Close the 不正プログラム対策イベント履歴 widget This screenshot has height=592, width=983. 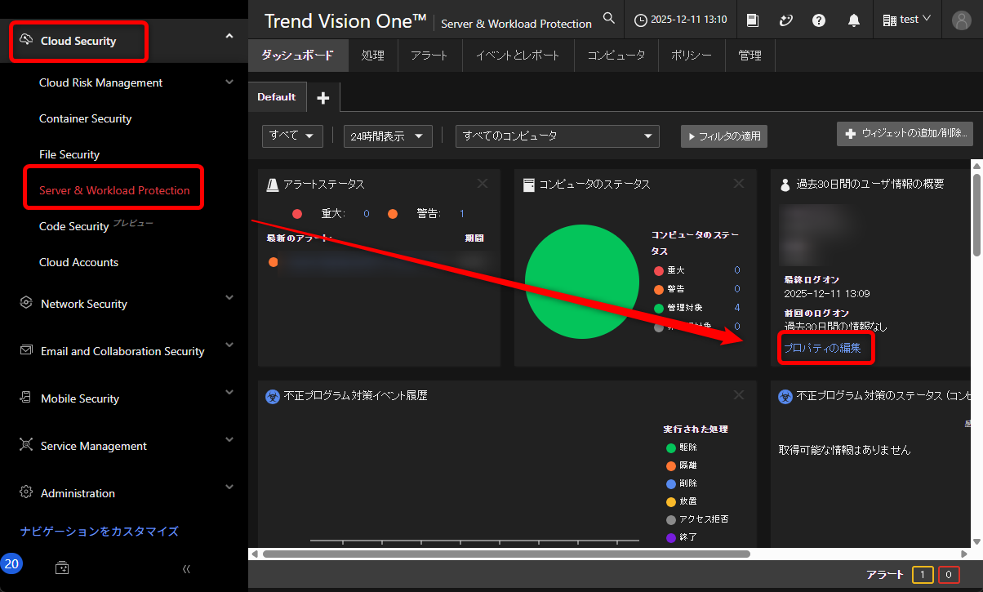[739, 394]
